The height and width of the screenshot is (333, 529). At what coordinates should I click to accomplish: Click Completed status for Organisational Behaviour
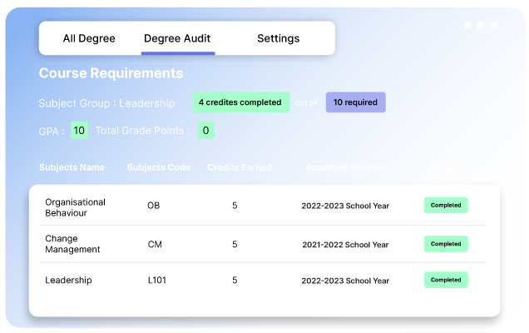[x=446, y=206]
